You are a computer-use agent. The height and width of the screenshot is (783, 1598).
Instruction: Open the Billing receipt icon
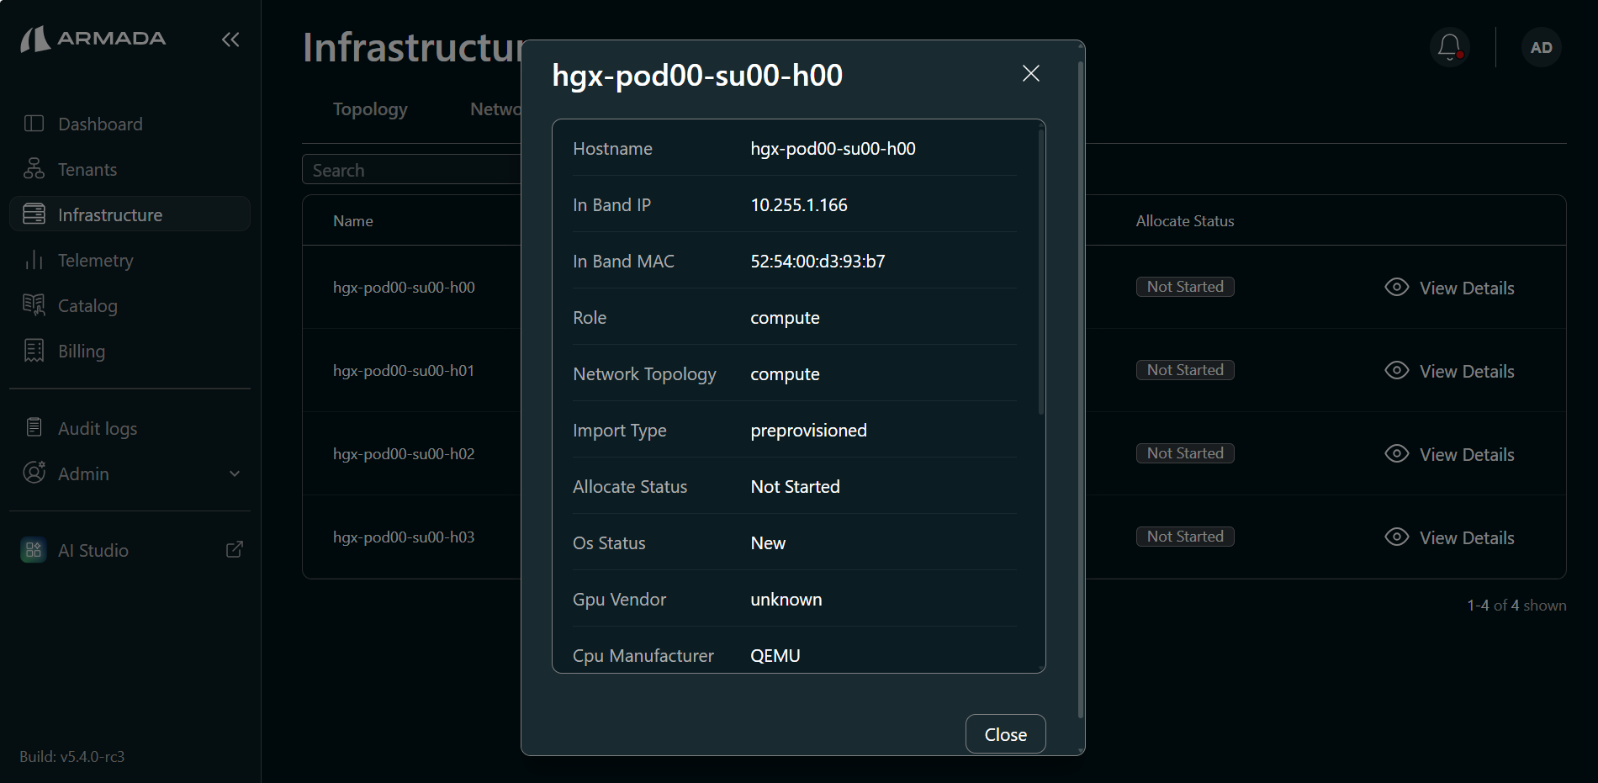(34, 351)
